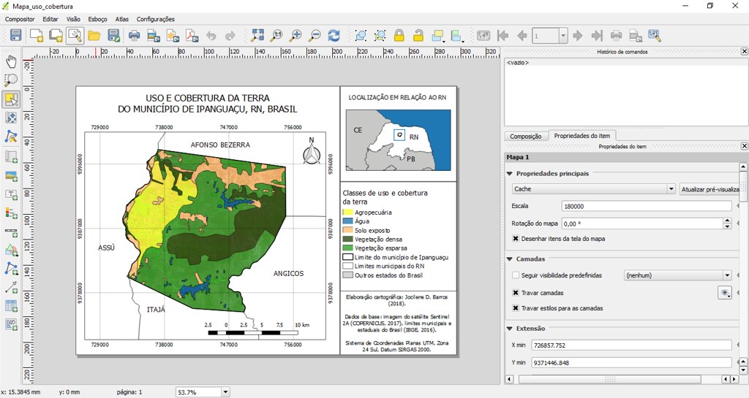This screenshot has width=749, height=398.
Task: Click the Refresh view icon
Action: [334, 35]
